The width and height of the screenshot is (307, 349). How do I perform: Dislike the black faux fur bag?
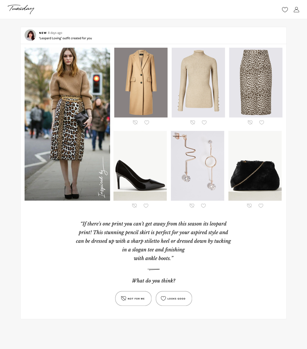click(249, 206)
